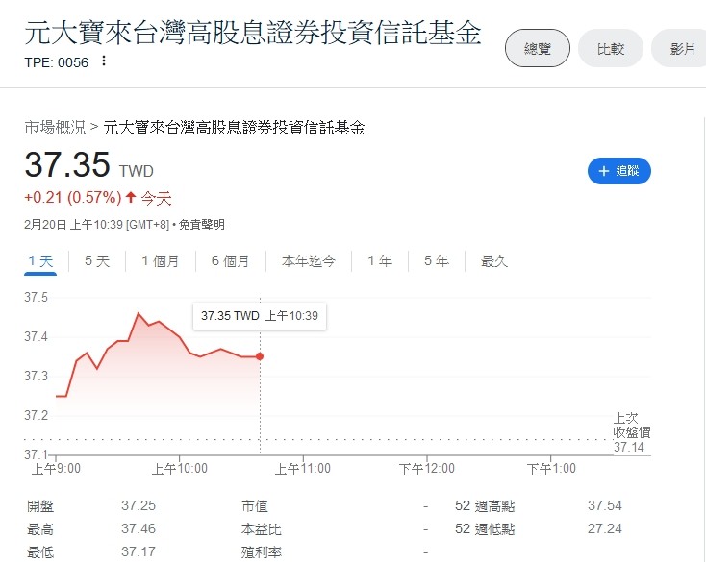706x562 pixels.
Task: Click the 37.5 y-axis label
Action: (x=36, y=297)
